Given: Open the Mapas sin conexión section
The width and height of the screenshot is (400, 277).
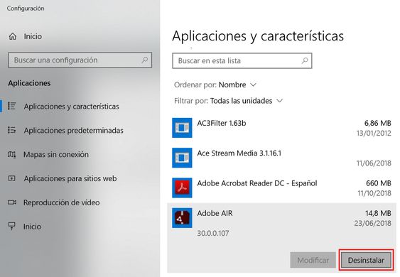Looking at the screenshot, I should [x=56, y=154].
